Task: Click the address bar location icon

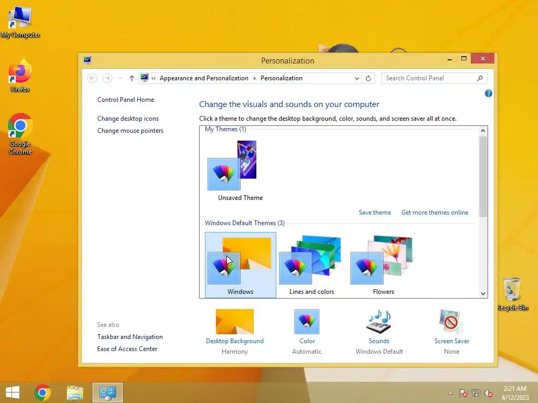Action: coord(144,78)
